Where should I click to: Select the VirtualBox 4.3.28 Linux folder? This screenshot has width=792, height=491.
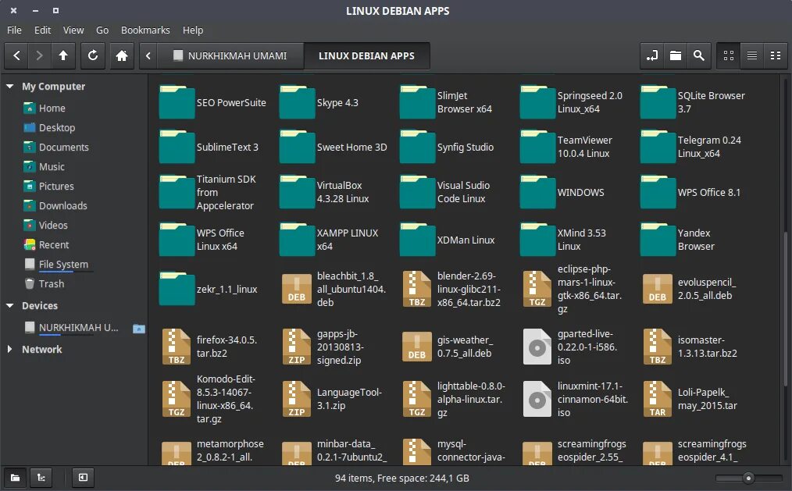coord(324,192)
